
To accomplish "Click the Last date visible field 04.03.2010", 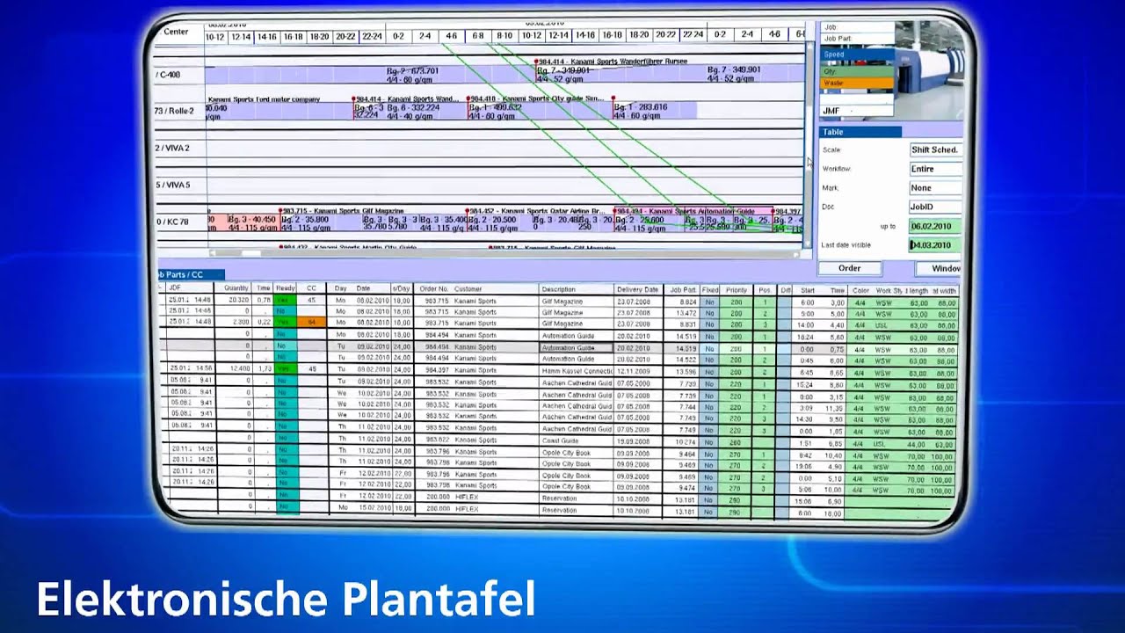I will click(x=935, y=245).
